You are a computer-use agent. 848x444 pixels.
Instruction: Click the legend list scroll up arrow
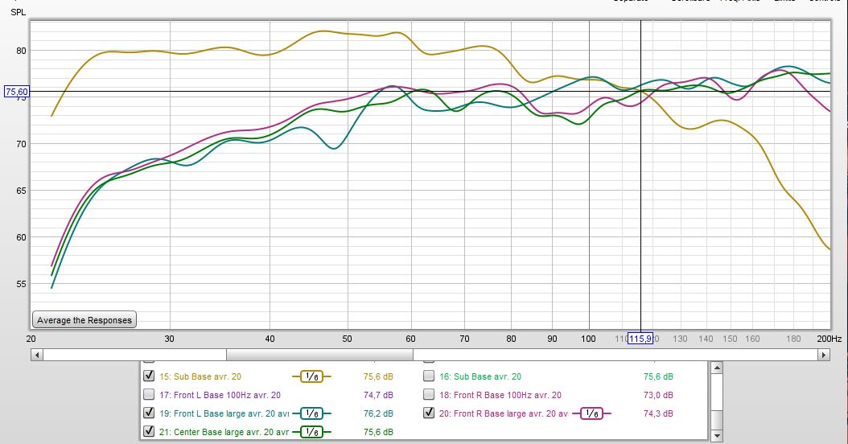(717, 368)
